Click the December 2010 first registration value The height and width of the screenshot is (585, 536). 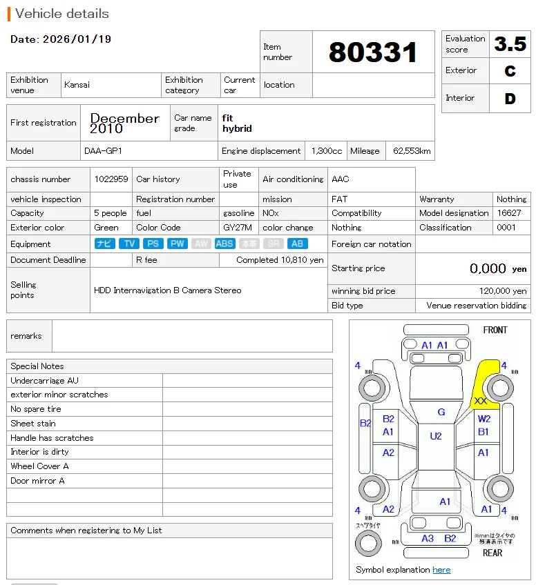(x=124, y=123)
